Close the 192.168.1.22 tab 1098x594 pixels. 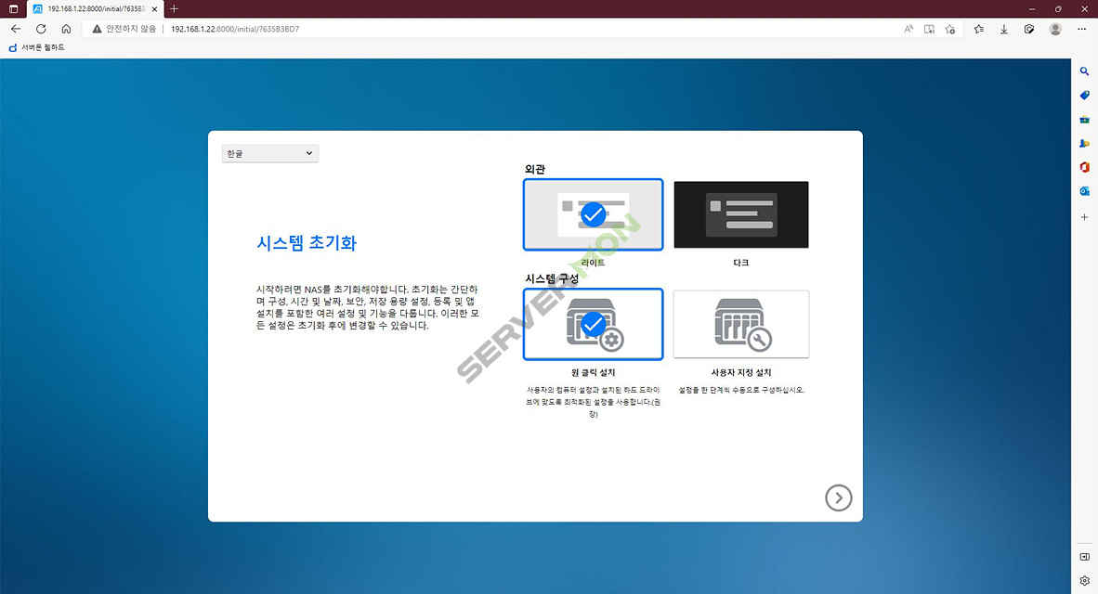pos(155,9)
